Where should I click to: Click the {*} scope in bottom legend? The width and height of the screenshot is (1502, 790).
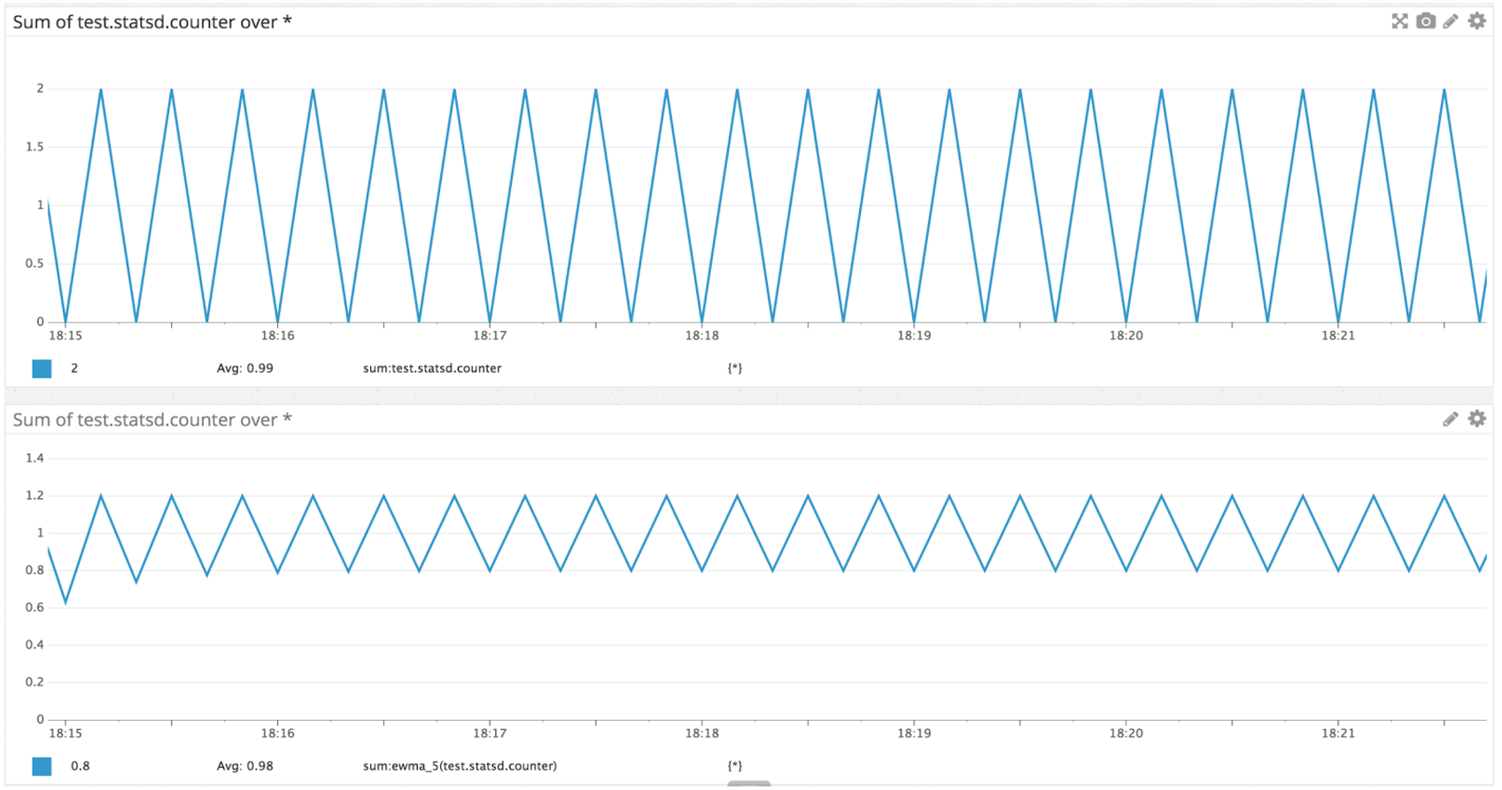coord(735,766)
